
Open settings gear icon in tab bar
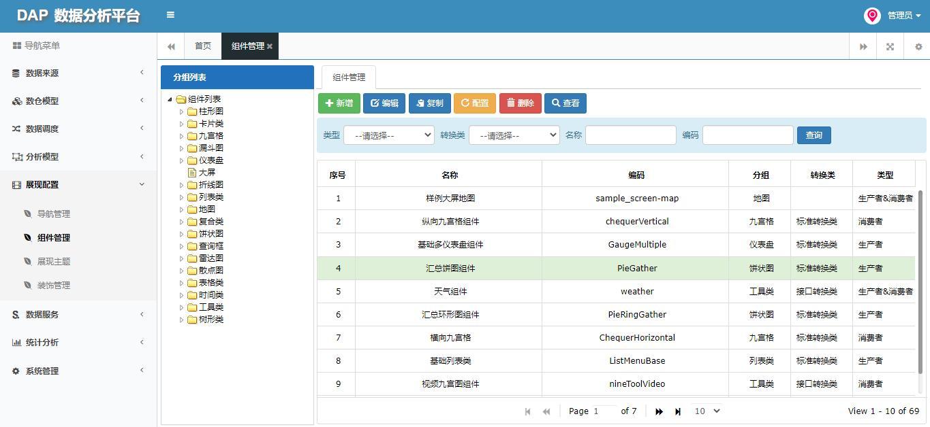918,47
